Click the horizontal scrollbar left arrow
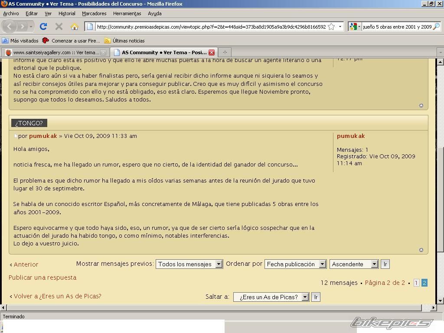Screen dimensions: 444x333 point(3,307)
